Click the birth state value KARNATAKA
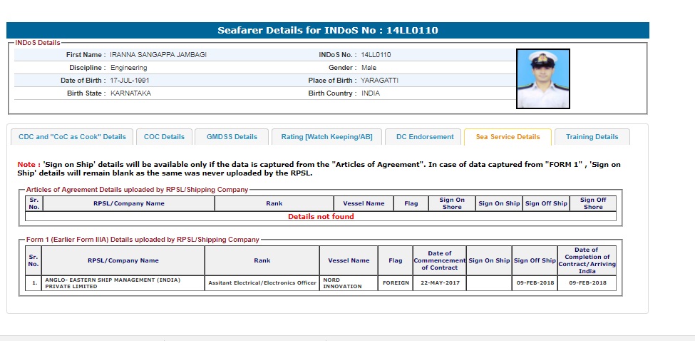 [x=130, y=93]
